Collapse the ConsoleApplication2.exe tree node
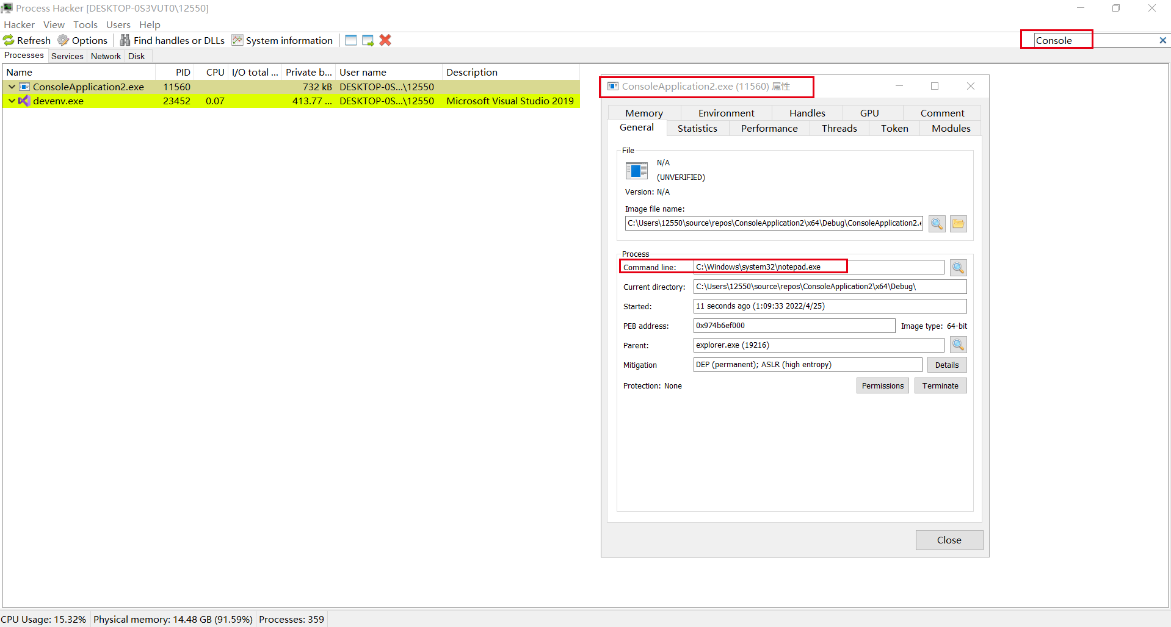Image resolution: width=1171 pixels, height=627 pixels. (x=12, y=87)
